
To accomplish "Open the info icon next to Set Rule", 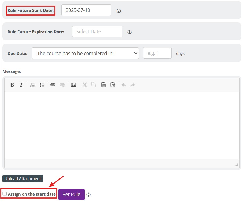I will [88, 195].
